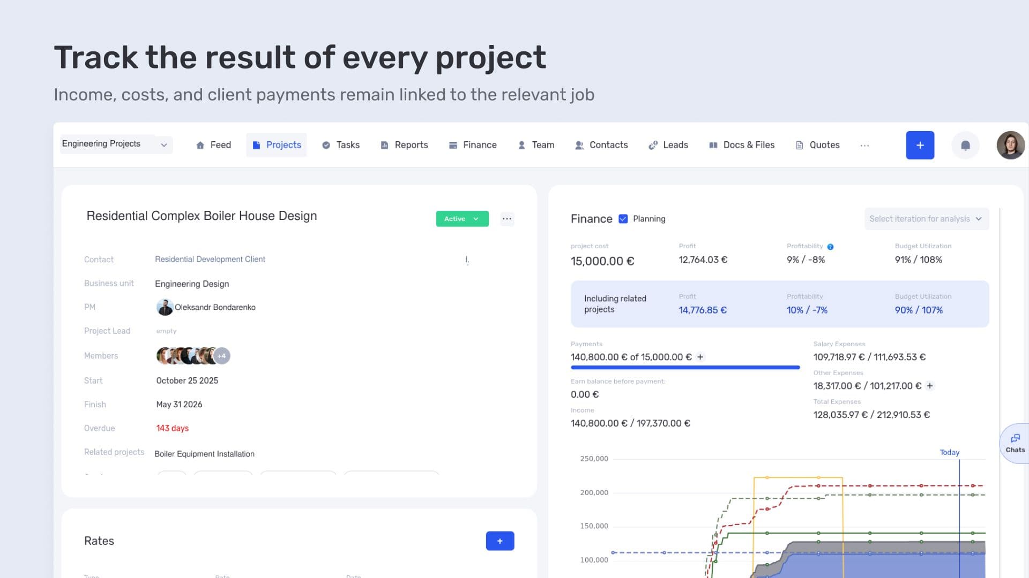Click the Profitability info icon
The image size is (1029, 578).
point(830,247)
